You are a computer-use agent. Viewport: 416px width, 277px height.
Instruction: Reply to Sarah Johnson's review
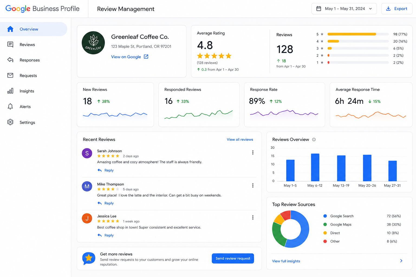point(106,170)
